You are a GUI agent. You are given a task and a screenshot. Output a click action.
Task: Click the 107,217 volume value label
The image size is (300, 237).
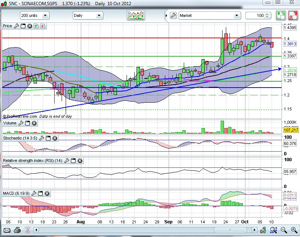[x=291, y=130]
